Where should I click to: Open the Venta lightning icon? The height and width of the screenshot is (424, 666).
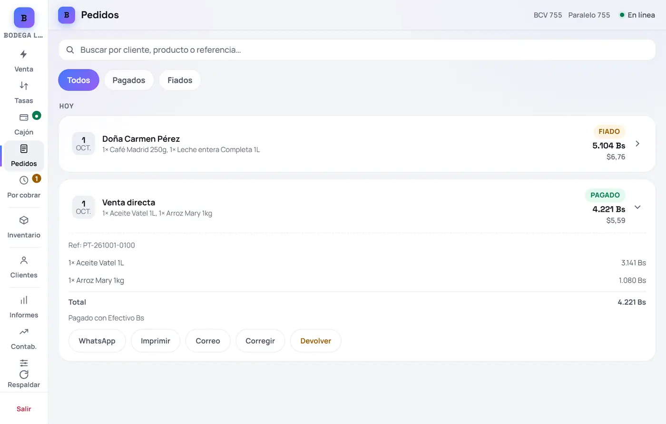coord(24,54)
